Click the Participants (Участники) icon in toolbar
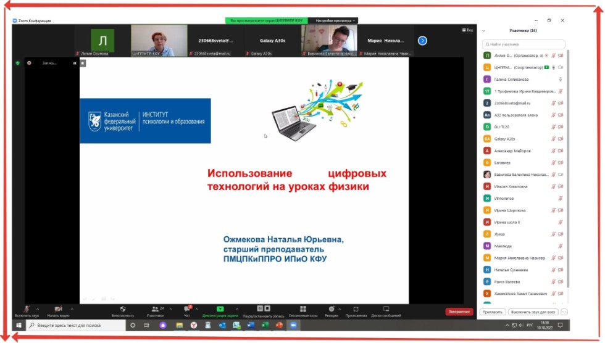This screenshot has width=605, height=343. 154,308
